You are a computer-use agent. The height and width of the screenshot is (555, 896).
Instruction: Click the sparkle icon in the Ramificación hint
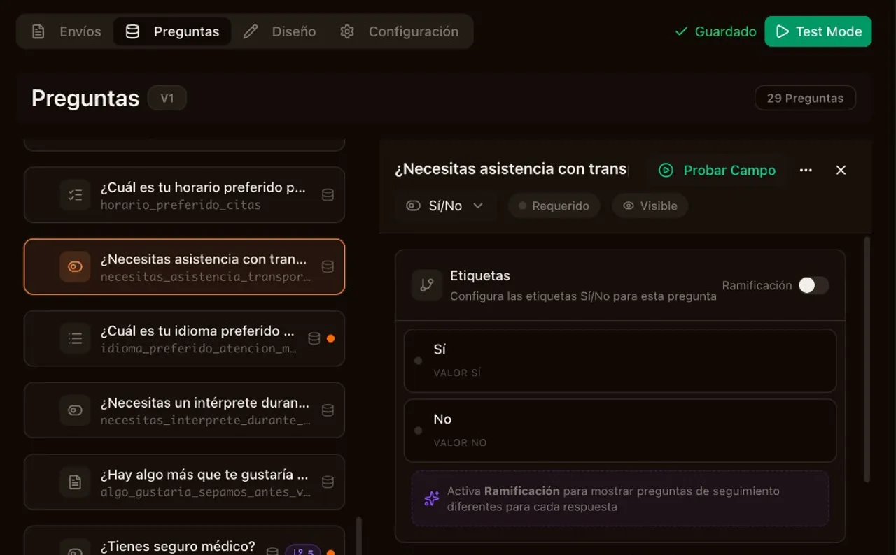(x=431, y=498)
